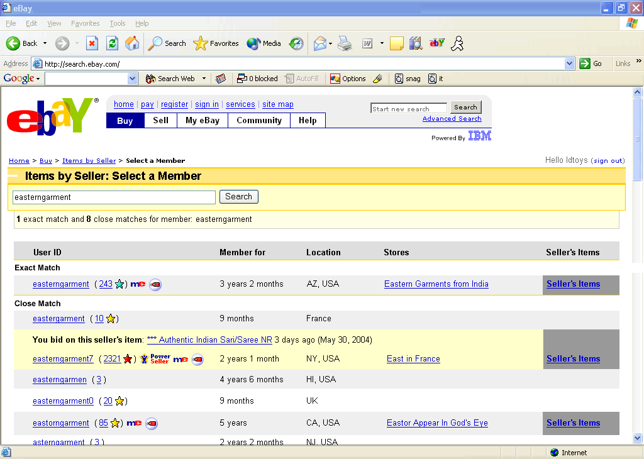Click the Forward arrow button

tap(62, 43)
